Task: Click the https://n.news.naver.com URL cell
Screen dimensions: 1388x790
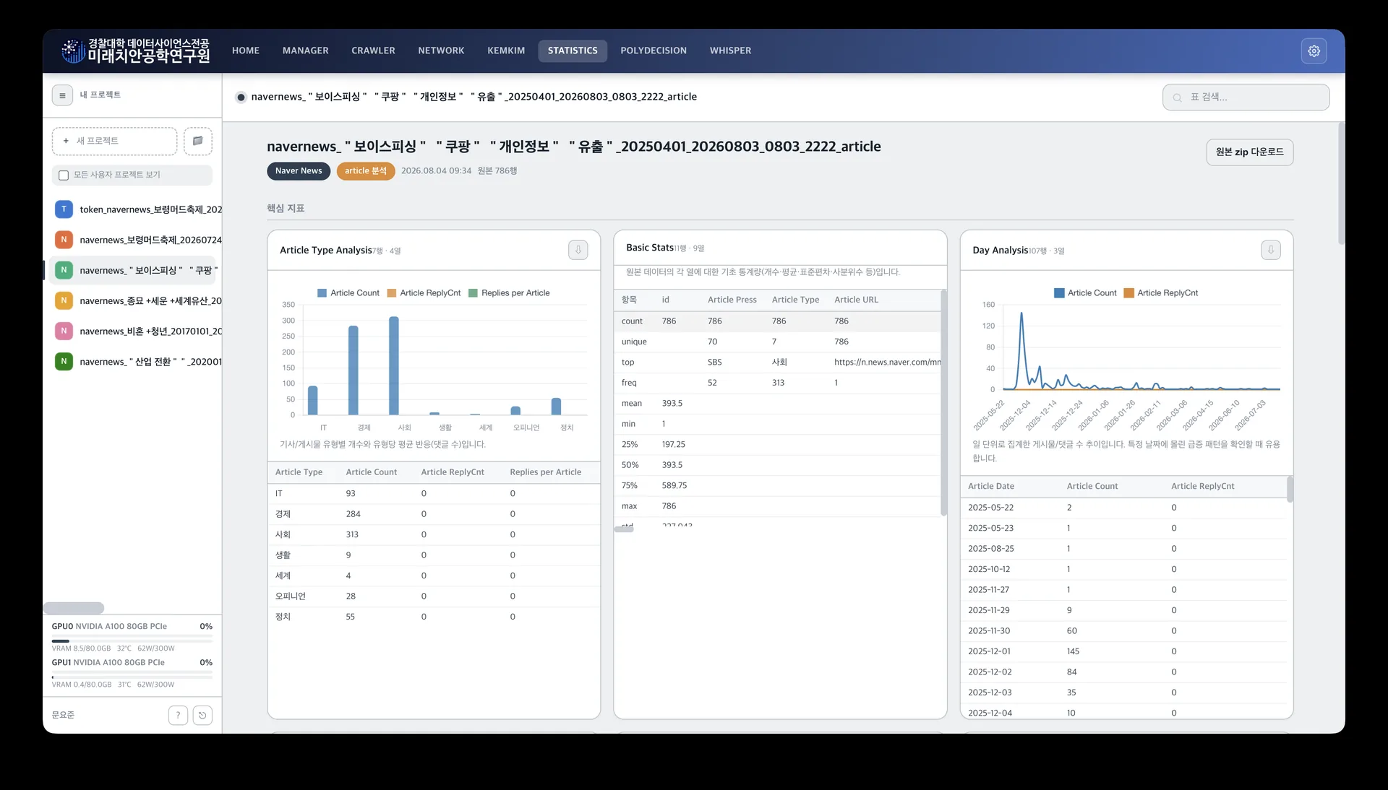Action: point(887,363)
